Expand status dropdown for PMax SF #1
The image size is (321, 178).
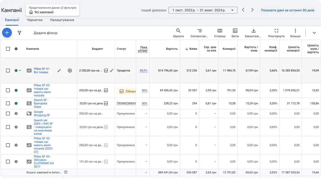click(20, 71)
